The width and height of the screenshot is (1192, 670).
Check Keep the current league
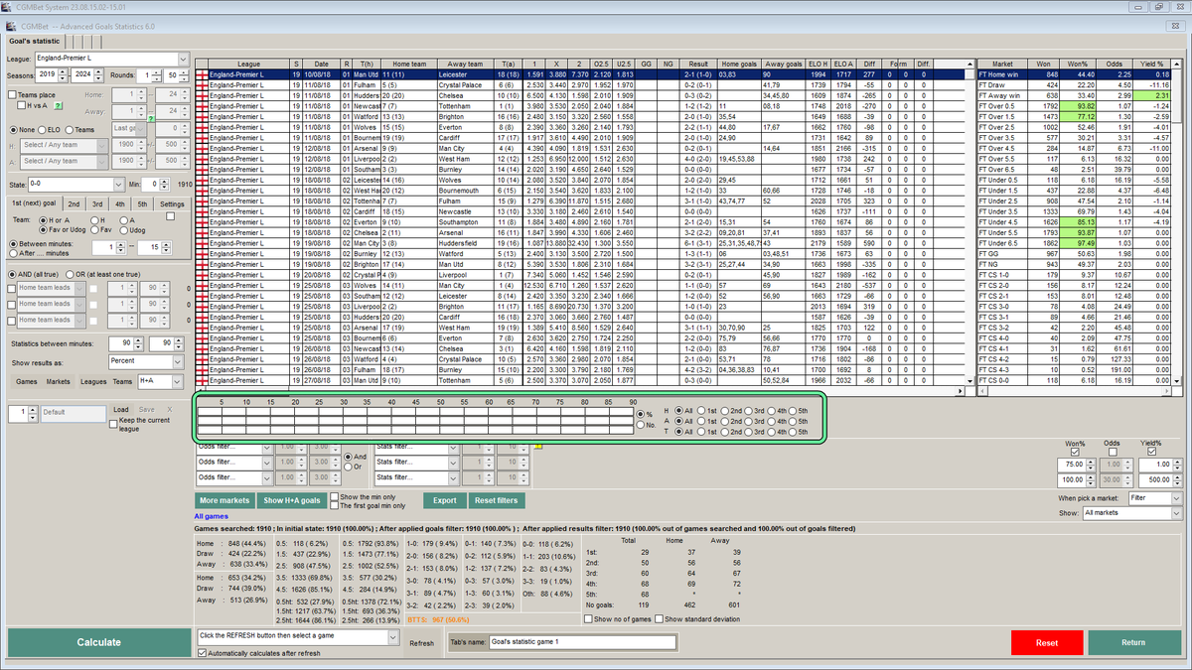point(113,422)
